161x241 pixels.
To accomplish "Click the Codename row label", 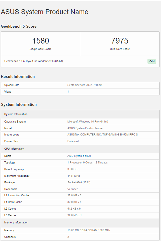I will pos(11,189).
